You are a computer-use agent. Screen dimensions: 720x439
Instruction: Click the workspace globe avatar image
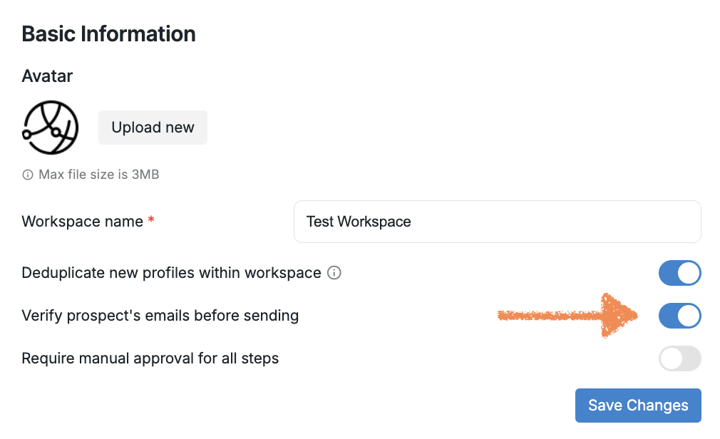tap(50, 128)
